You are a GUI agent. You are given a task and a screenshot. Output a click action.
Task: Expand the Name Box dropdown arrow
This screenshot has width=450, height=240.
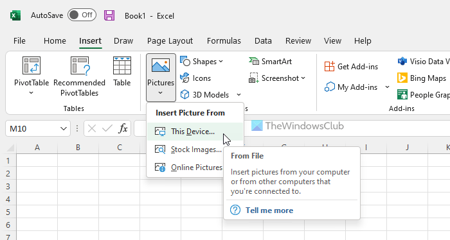[64, 128]
